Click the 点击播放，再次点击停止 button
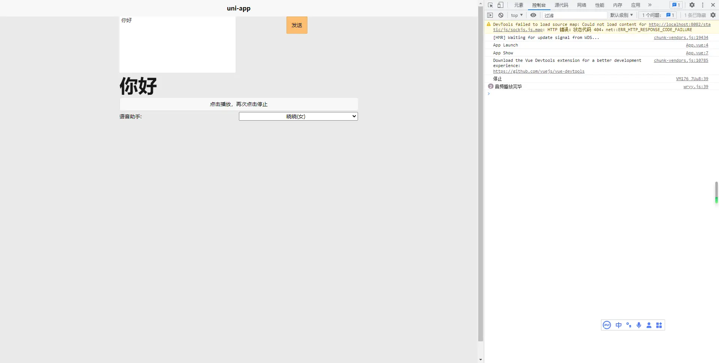The height and width of the screenshot is (363, 719). click(x=239, y=104)
